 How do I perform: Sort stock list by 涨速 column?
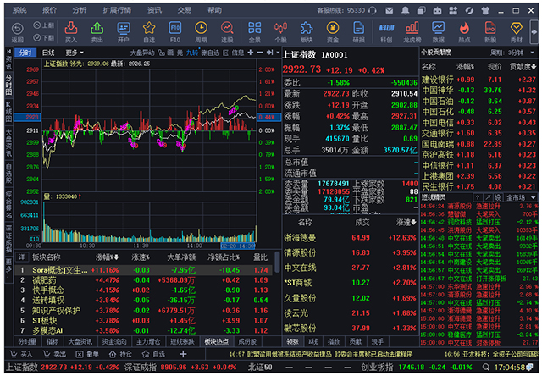[406, 222]
